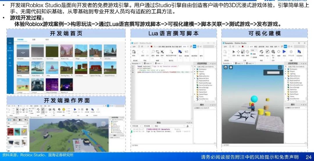Image resolution: width=314 pixels, height=161 pixels.
Task: Select the Scale tool in the Baseplate window
Action: [243, 52]
